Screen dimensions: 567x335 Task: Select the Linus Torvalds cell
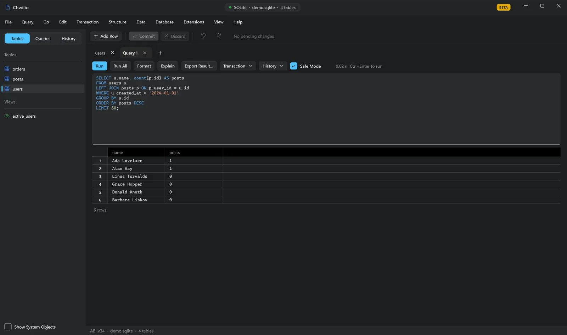pyautogui.click(x=136, y=176)
